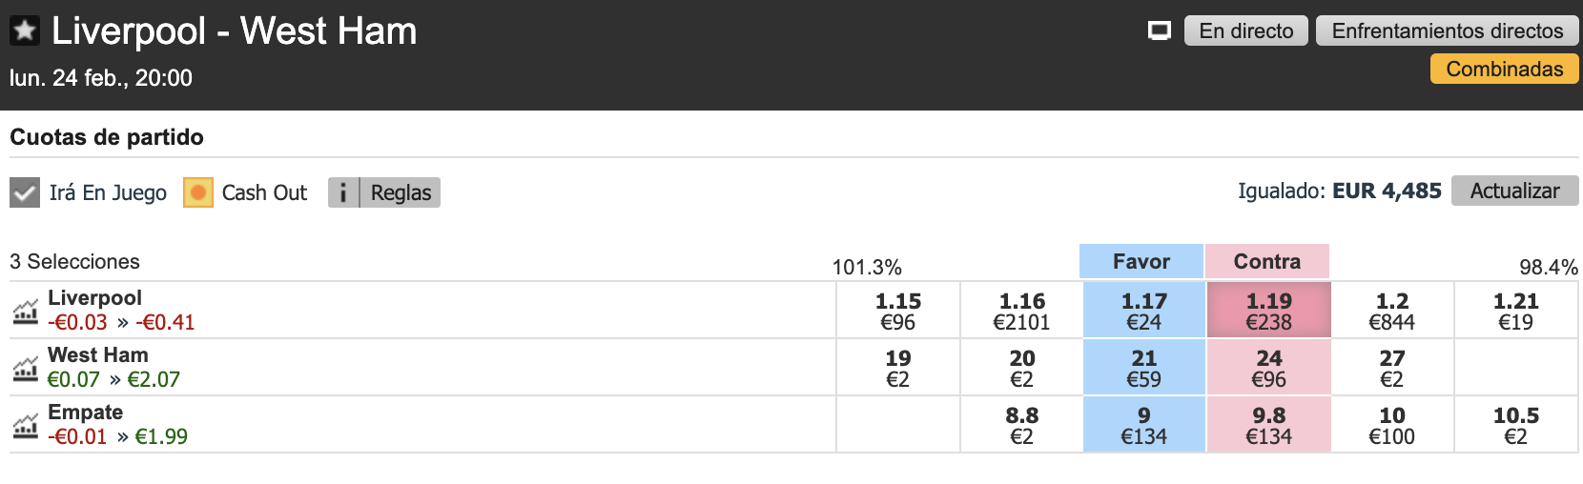1583x484 pixels.
Task: Click the Contra column header
Action: pos(1267,261)
